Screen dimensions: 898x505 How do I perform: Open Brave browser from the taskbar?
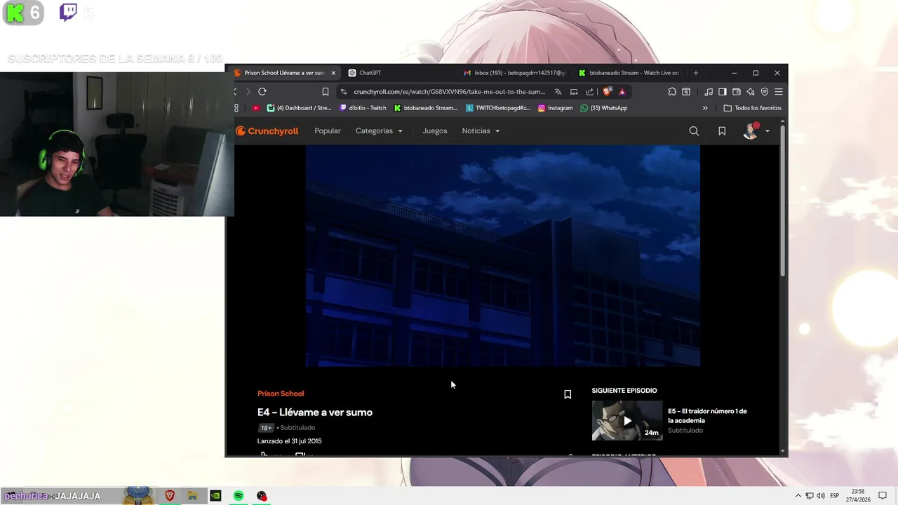(170, 496)
